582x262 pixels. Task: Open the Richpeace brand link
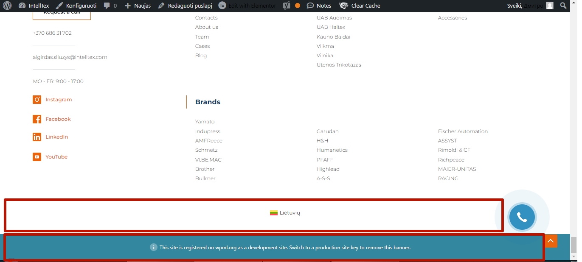(x=451, y=160)
